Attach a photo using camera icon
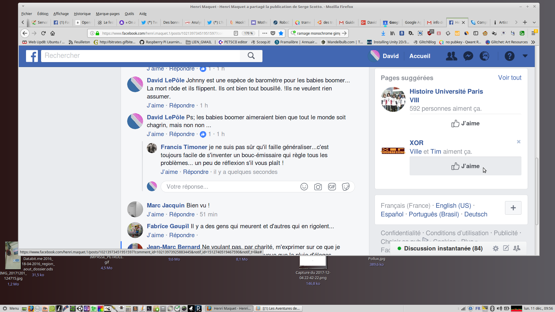 click(318, 187)
